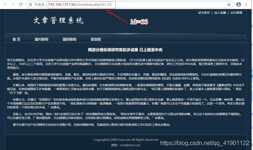Click the Copyright(C)2009 test.com footer text
This screenshot has width=253, height=150.
[x=126, y=140]
